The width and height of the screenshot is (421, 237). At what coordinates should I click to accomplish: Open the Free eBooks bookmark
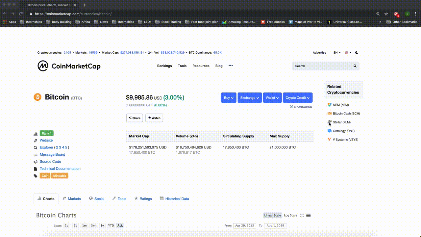pyautogui.click(x=273, y=22)
